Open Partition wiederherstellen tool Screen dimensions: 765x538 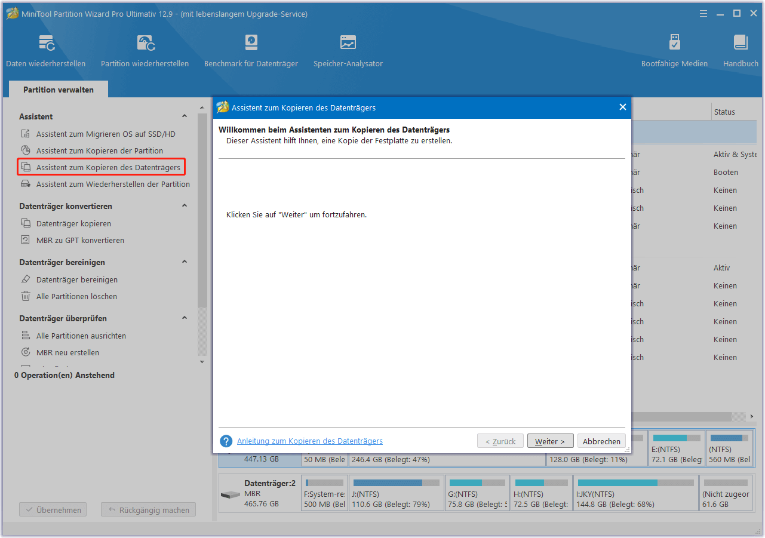point(145,51)
